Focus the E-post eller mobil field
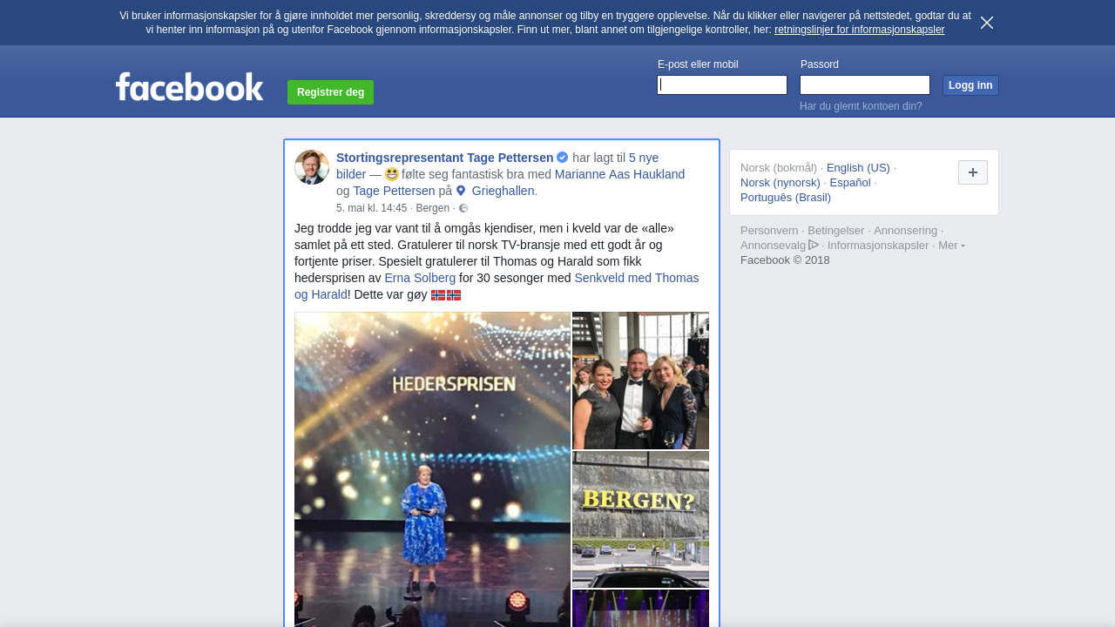Screen dimensions: 1115x627 tap(722, 84)
